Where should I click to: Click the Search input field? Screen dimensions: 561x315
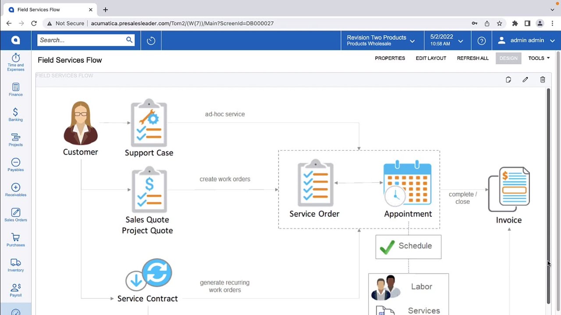pyautogui.click(x=82, y=40)
